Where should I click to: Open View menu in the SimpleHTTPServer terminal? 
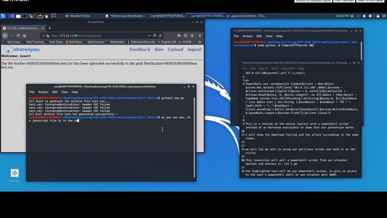coord(268,36)
